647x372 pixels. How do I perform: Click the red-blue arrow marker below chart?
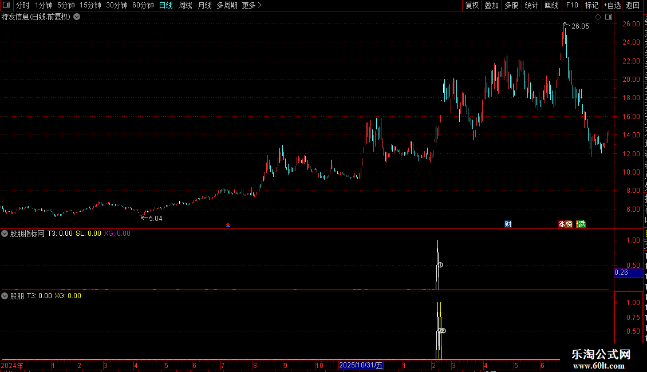tap(228, 225)
